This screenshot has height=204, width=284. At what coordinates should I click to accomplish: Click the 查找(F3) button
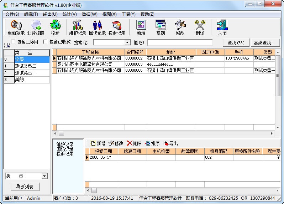236,43
